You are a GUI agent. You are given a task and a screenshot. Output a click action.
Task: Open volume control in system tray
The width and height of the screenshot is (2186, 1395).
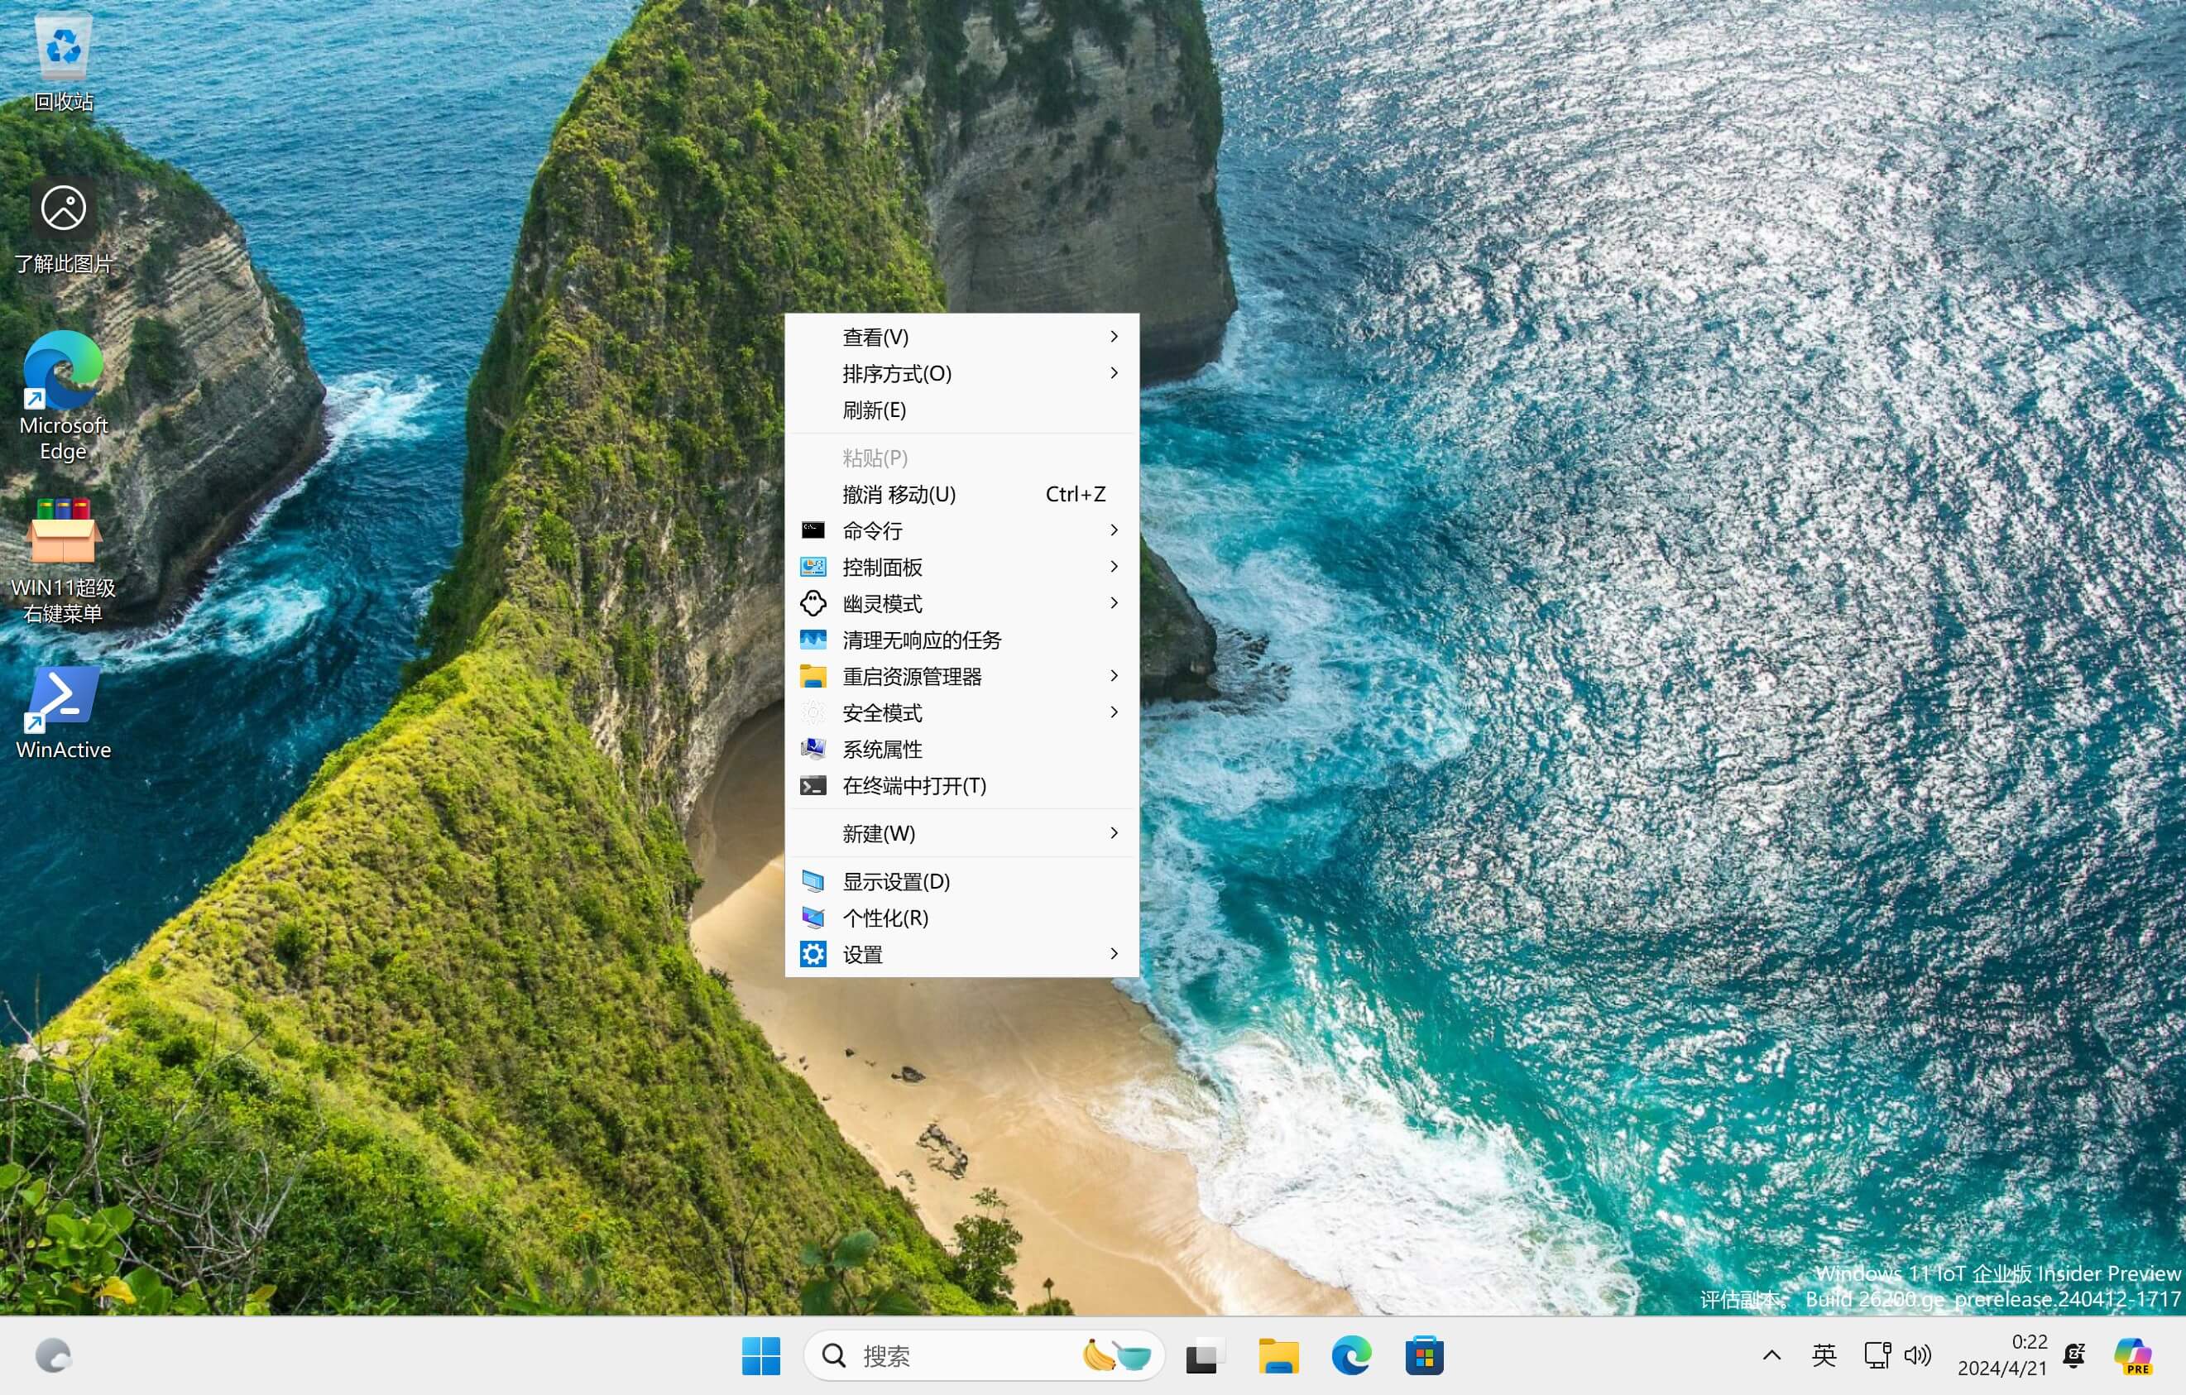[x=1917, y=1356]
